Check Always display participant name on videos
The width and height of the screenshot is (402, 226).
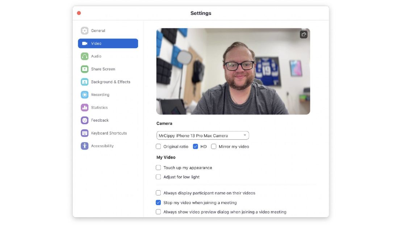(158, 193)
